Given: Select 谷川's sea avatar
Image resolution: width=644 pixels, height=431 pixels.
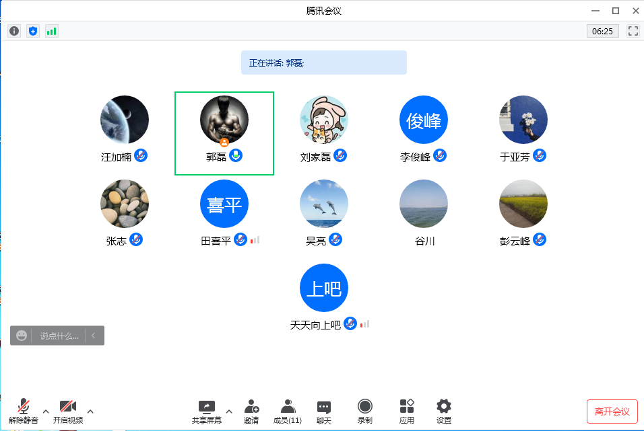Looking at the screenshot, I should [x=424, y=204].
